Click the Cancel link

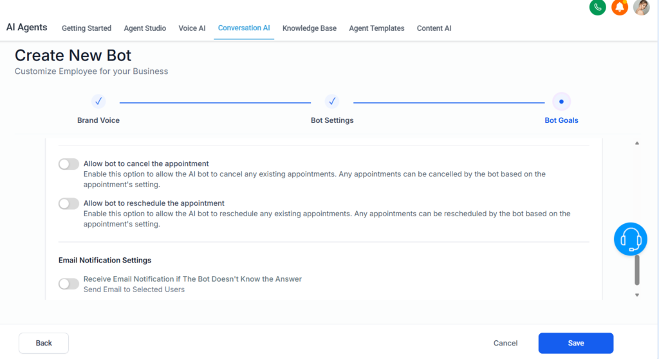[505, 343]
